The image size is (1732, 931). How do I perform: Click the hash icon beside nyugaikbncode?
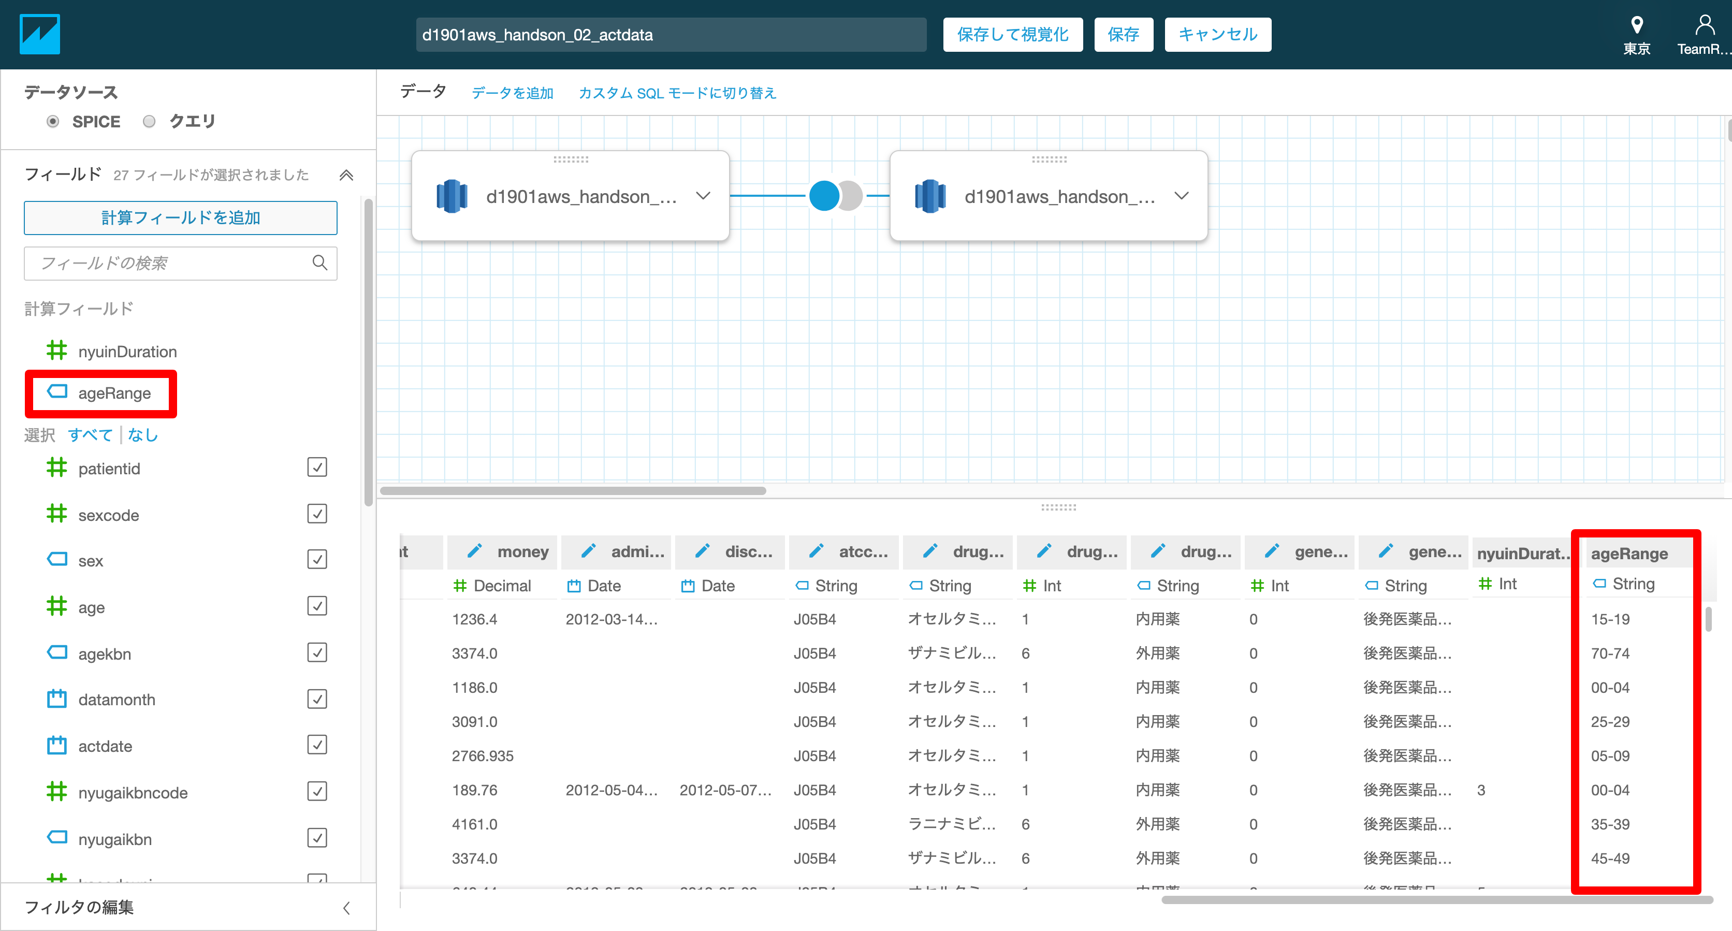pos(56,791)
